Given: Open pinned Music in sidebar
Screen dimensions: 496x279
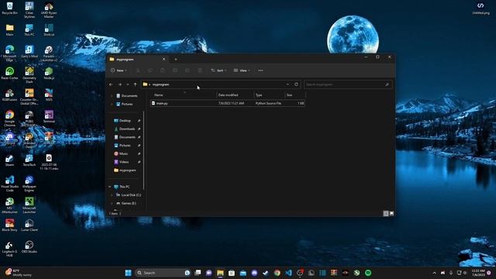Looking at the screenshot, I should pos(123,153).
